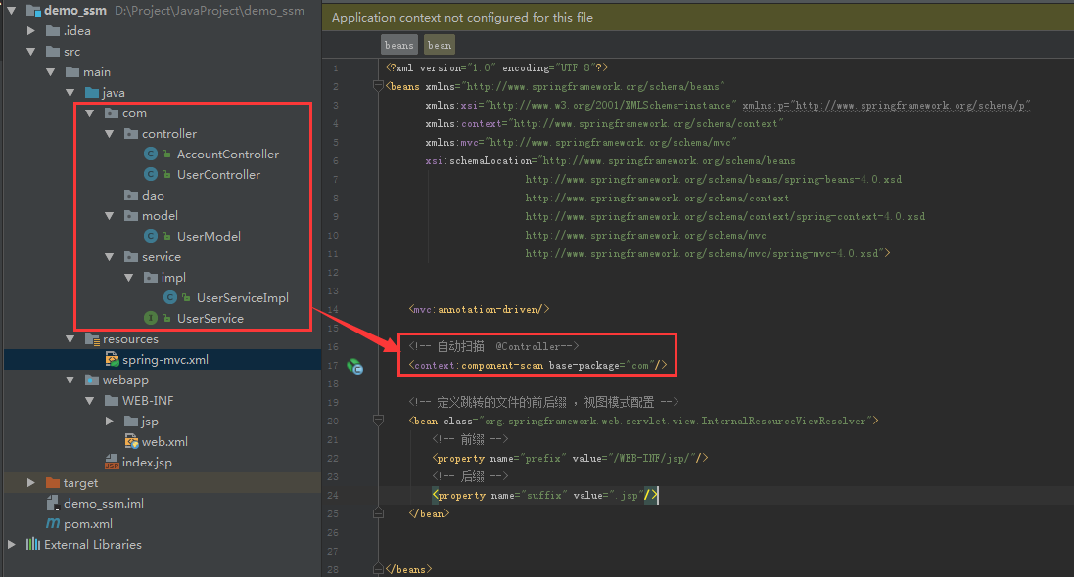Click the closing beans tag on line 28
The image size is (1074, 577).
tap(408, 569)
